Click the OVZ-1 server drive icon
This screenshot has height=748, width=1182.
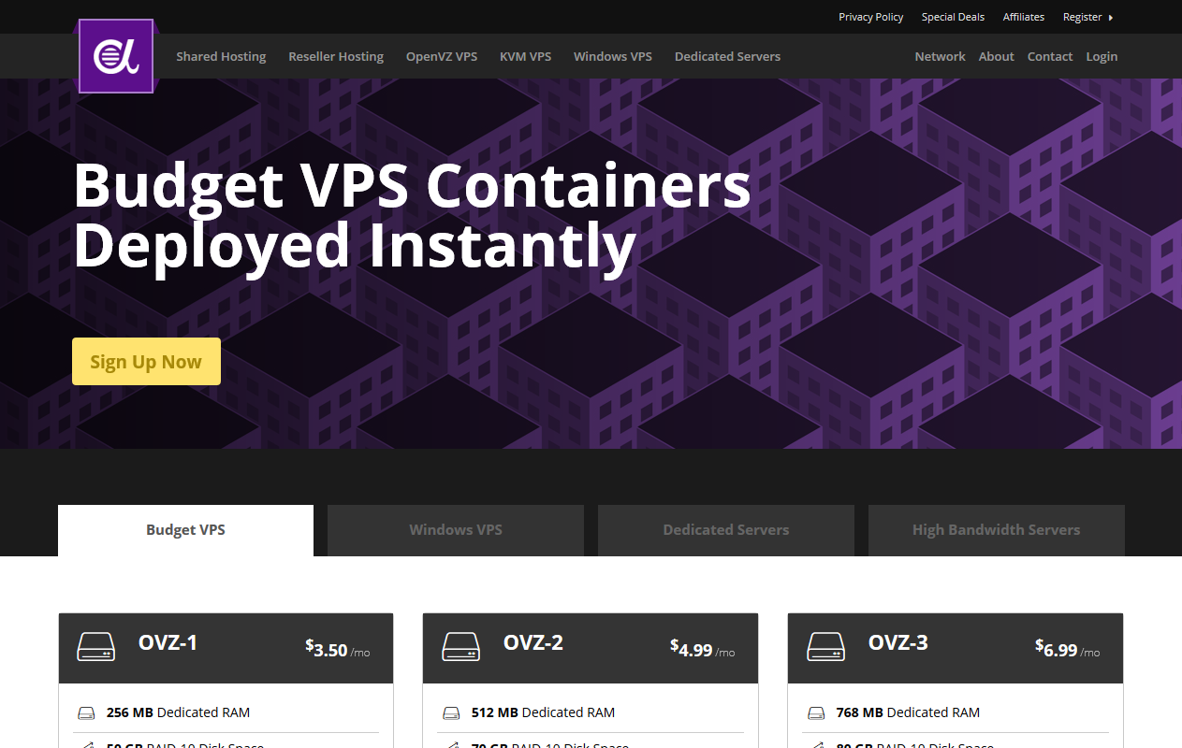[x=95, y=647]
